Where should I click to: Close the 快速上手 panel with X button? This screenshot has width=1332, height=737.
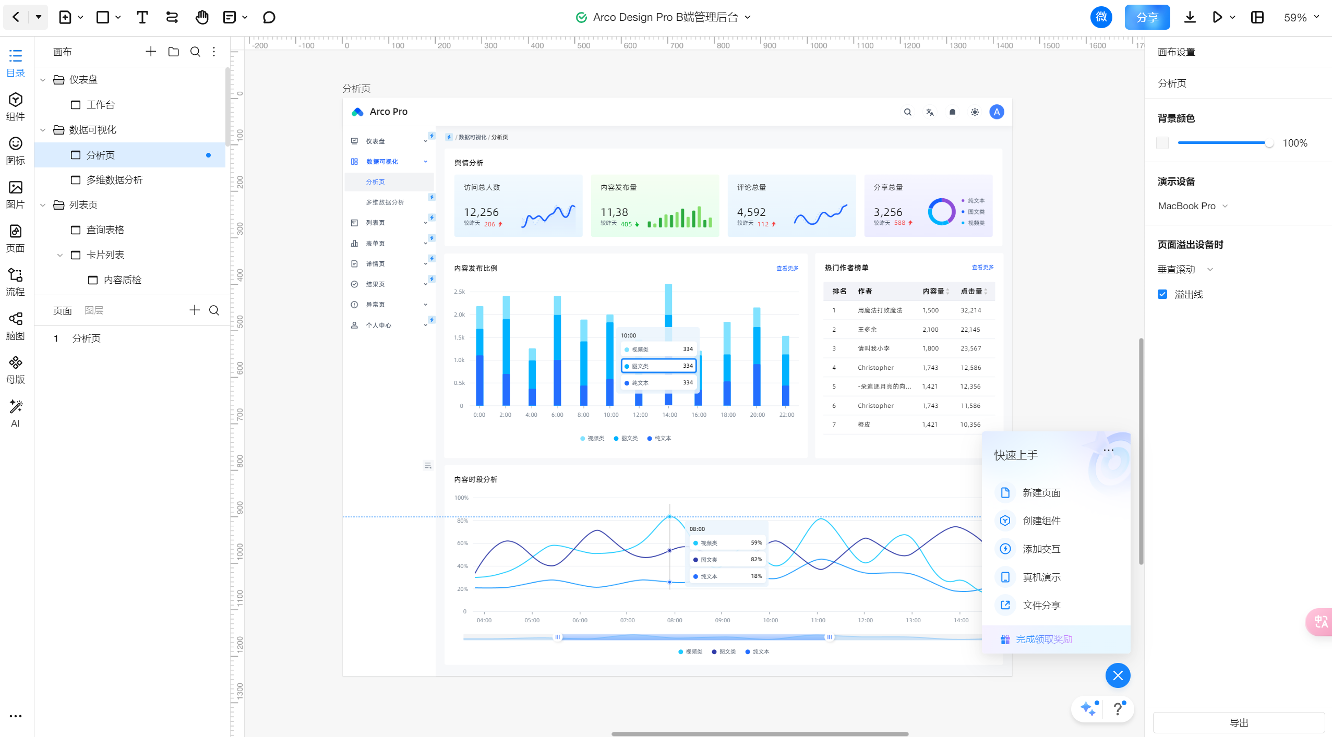(x=1118, y=676)
